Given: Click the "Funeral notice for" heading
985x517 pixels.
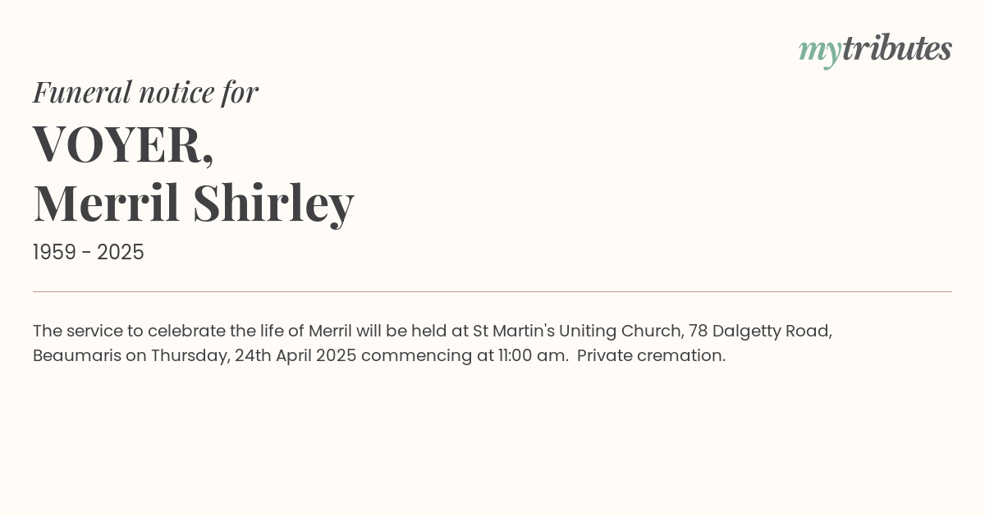Looking at the screenshot, I should pyautogui.click(x=145, y=92).
